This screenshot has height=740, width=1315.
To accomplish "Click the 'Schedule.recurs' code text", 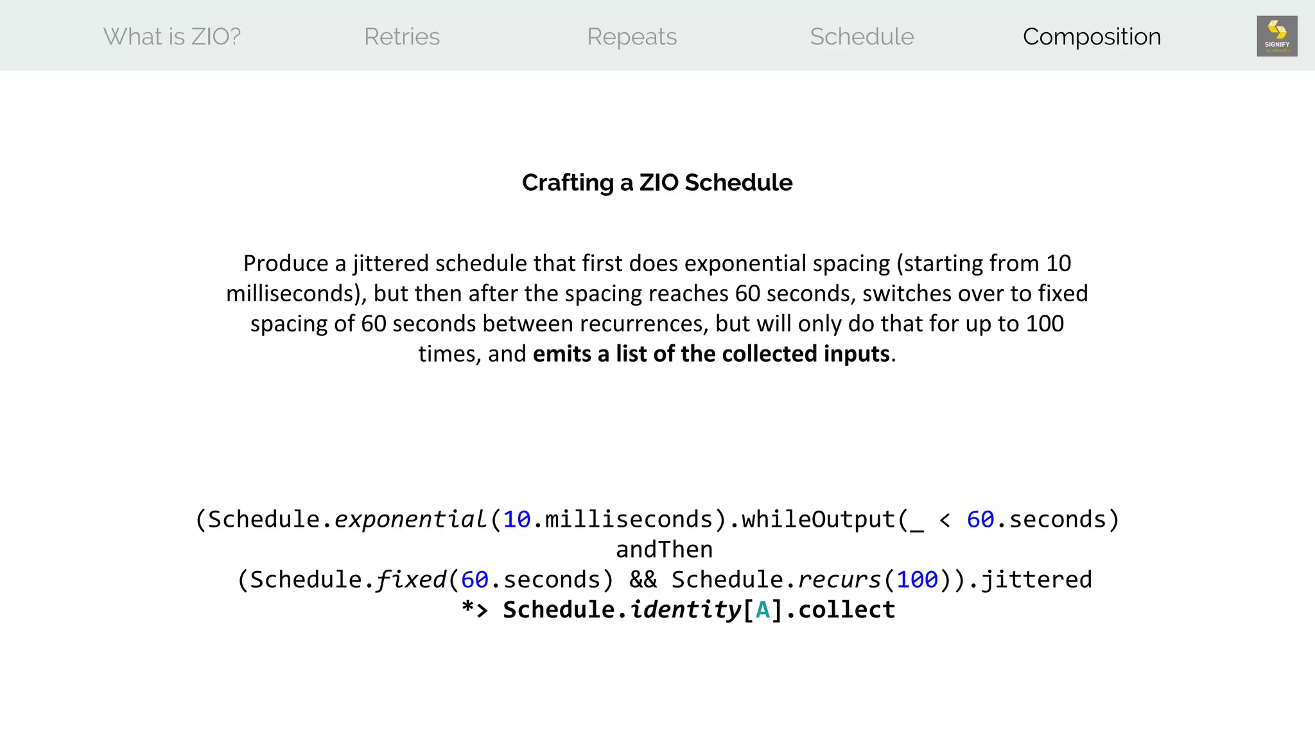I will 776,580.
